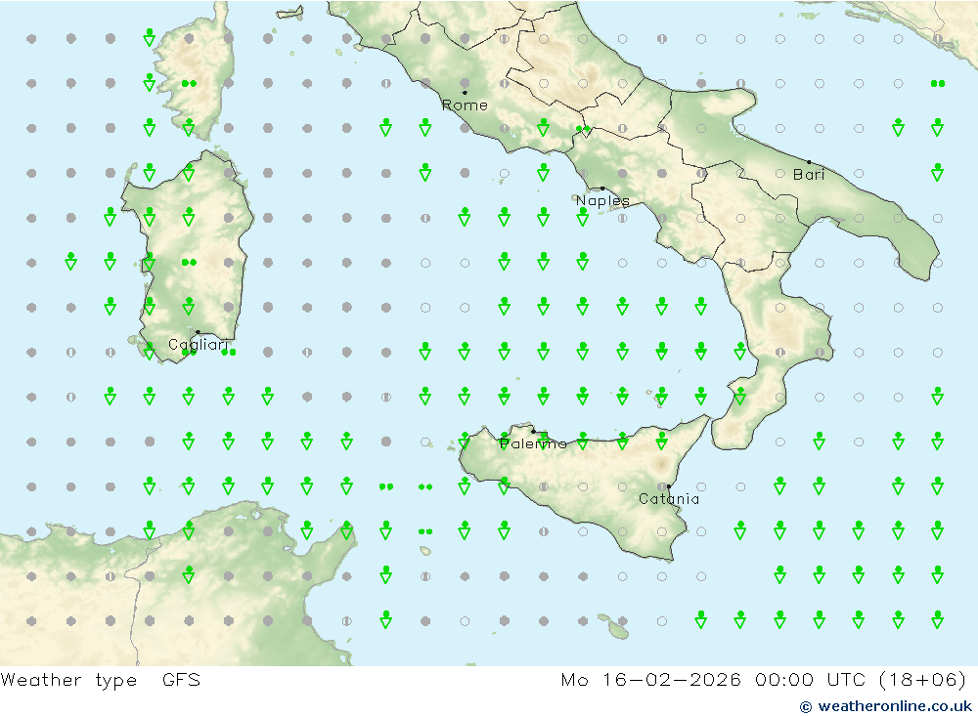The height and width of the screenshot is (716, 978).
Task: Click the green double-dot symbol on Corsica
Action: (189, 83)
